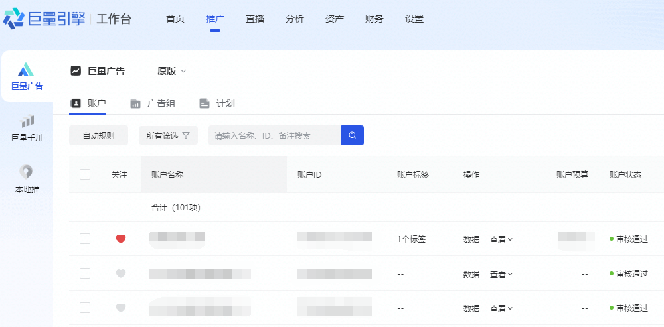Check the third account row checkbox
This screenshot has height=327, width=664.
coord(85,308)
